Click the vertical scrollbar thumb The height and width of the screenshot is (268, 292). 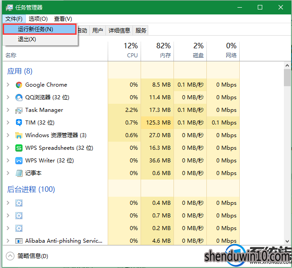point(287,78)
